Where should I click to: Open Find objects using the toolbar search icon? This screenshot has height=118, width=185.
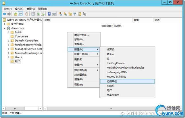tap(80, 14)
